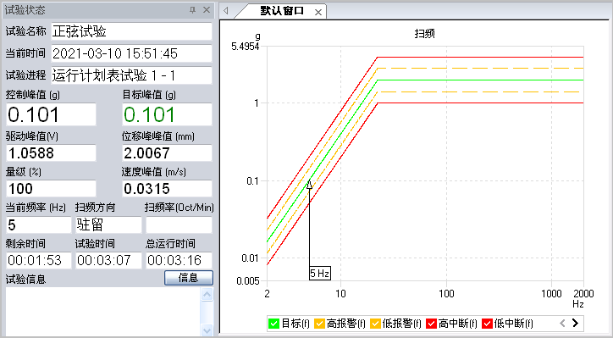Image resolution: width=613 pixels, height=338 pixels.
Task: Click the 试验进程 field
Action: pos(132,75)
